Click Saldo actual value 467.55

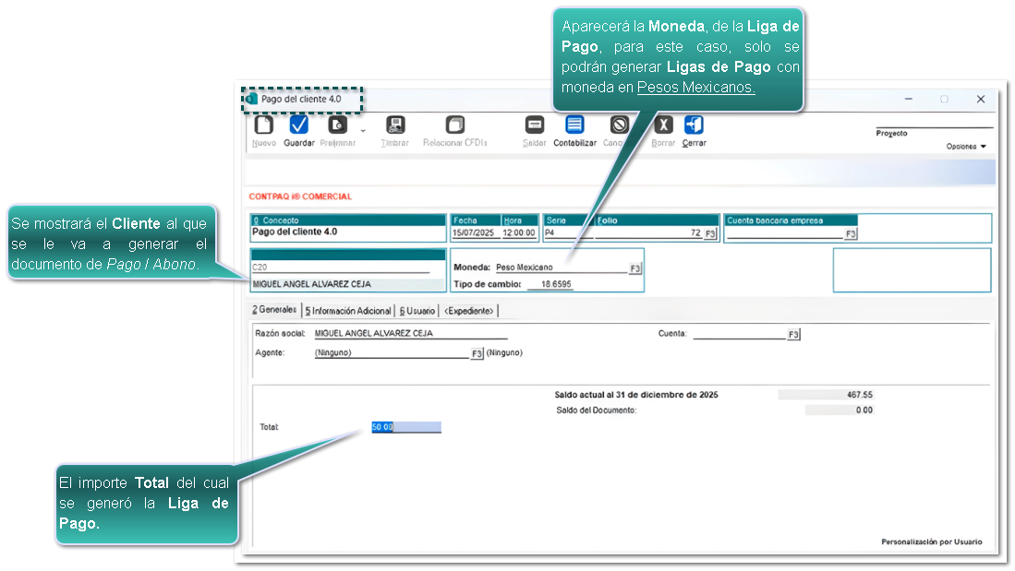(826, 395)
